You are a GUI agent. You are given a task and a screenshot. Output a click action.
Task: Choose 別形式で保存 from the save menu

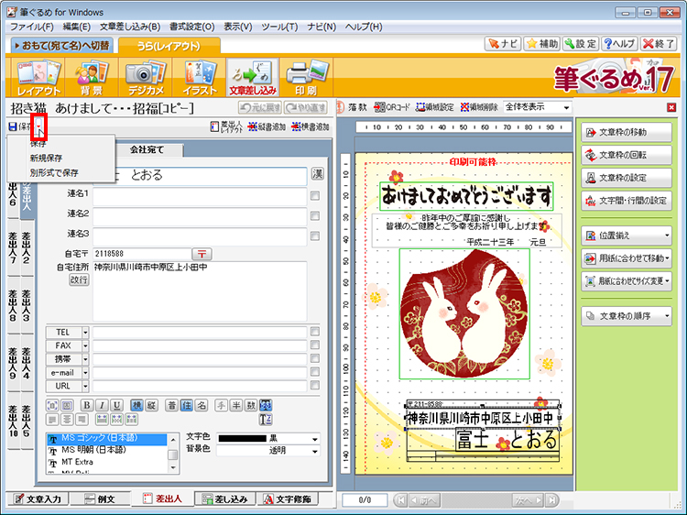(x=54, y=172)
